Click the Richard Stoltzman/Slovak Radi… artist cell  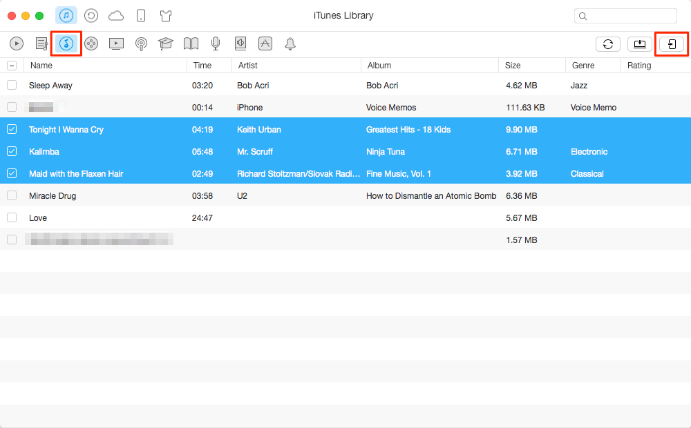coord(299,173)
